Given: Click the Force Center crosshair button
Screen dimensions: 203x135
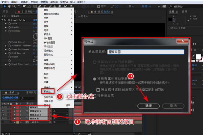Looking at the screenshot, I should coord(35,42).
